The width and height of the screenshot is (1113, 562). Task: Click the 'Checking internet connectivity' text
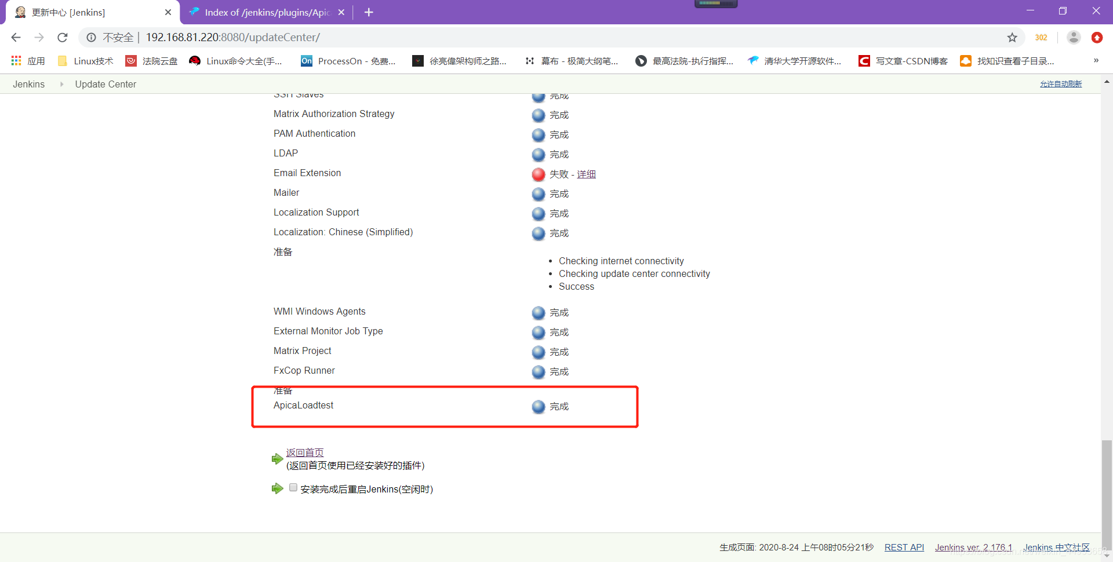[621, 261]
